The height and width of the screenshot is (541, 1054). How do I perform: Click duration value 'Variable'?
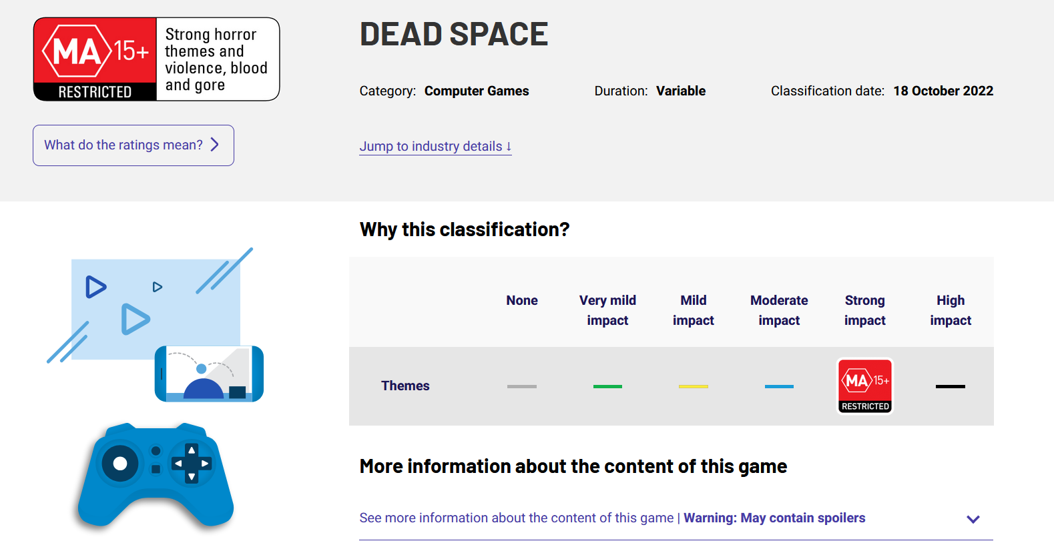click(681, 91)
